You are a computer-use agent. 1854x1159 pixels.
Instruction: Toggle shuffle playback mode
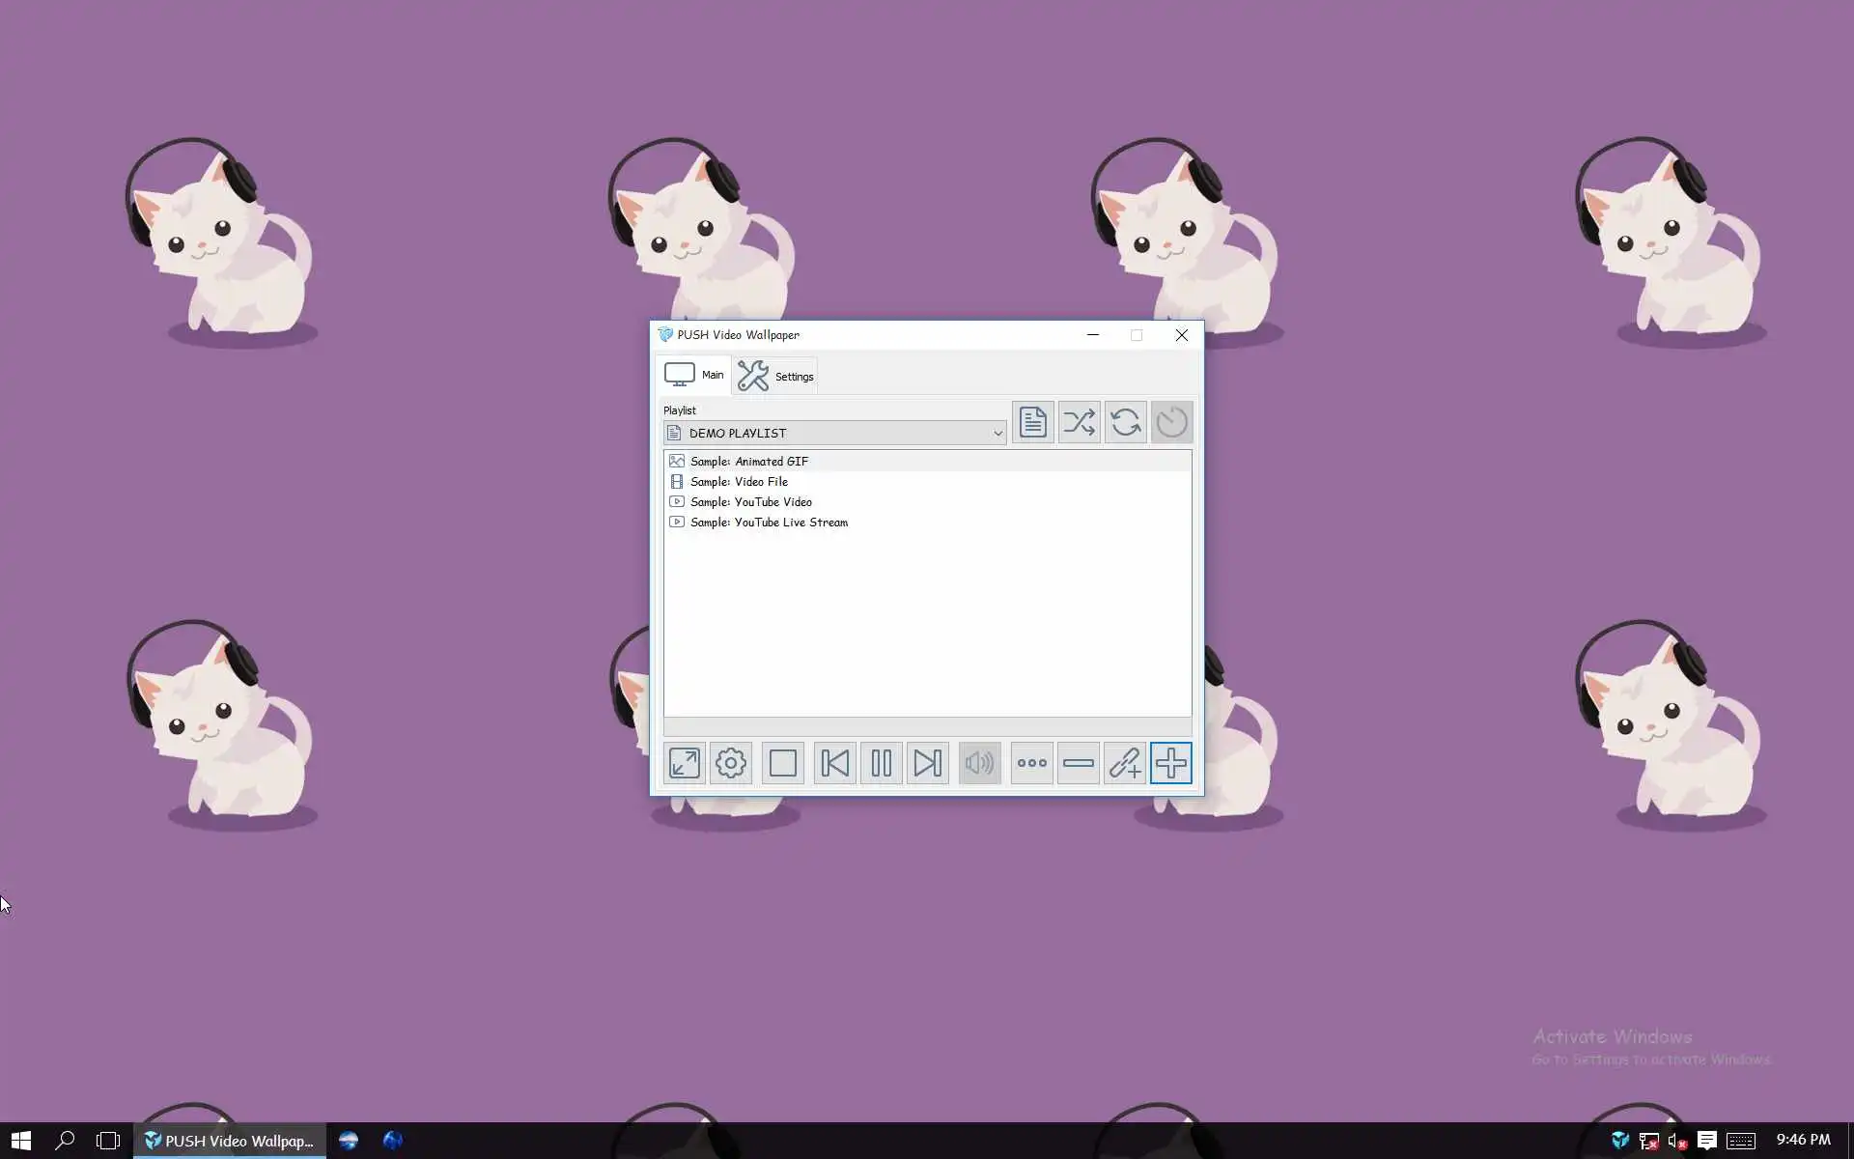(1079, 422)
